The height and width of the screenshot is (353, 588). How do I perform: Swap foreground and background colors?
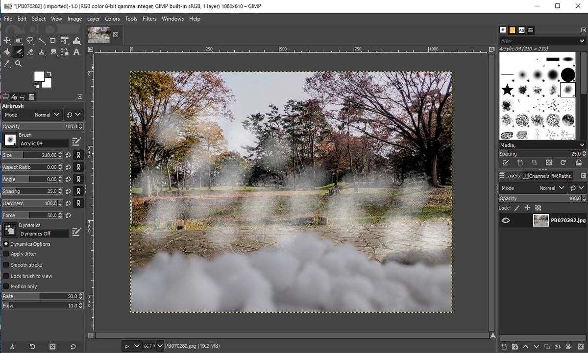pyautogui.click(x=49, y=74)
